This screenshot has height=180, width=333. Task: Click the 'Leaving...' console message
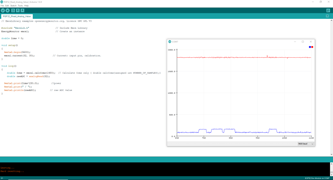pos(7,167)
